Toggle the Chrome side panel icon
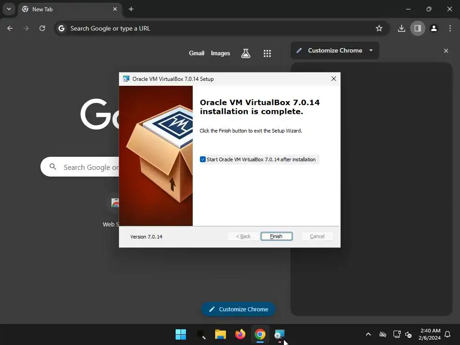Screen dimensions: 460x345 coord(417,28)
